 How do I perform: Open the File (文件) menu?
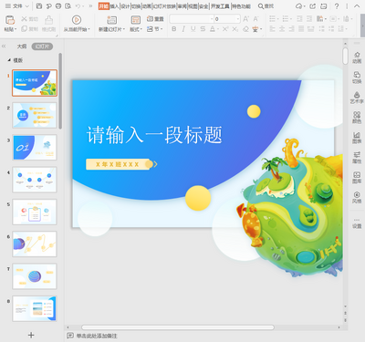(15, 6)
